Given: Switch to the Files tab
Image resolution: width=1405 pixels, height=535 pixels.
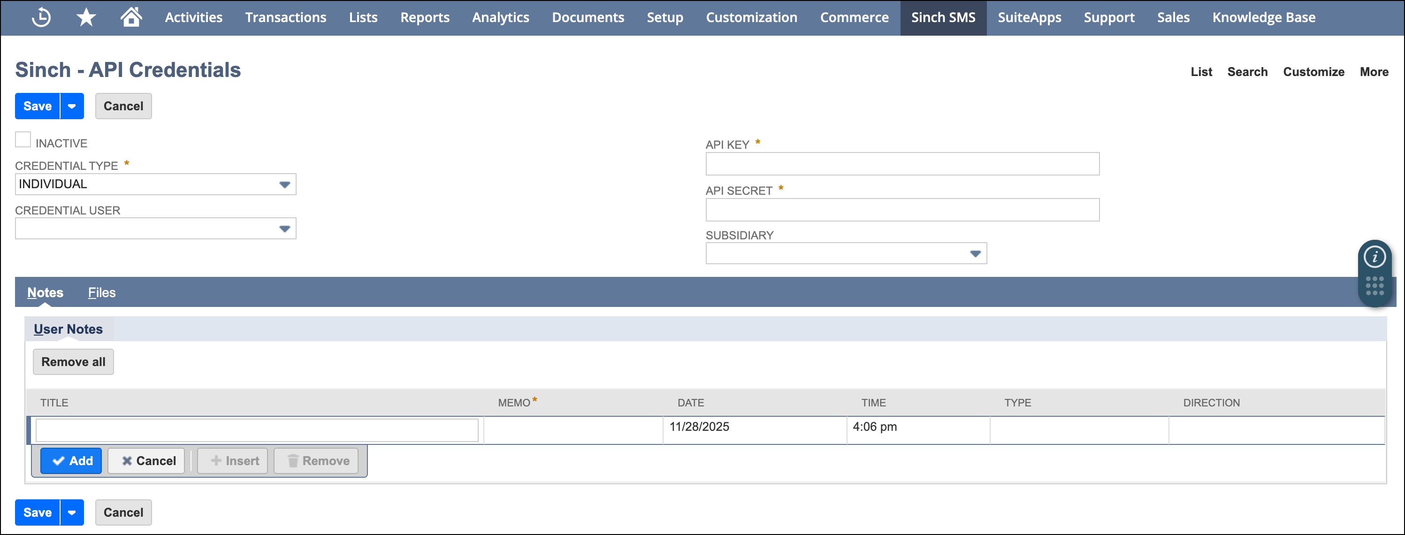Looking at the screenshot, I should [x=101, y=292].
